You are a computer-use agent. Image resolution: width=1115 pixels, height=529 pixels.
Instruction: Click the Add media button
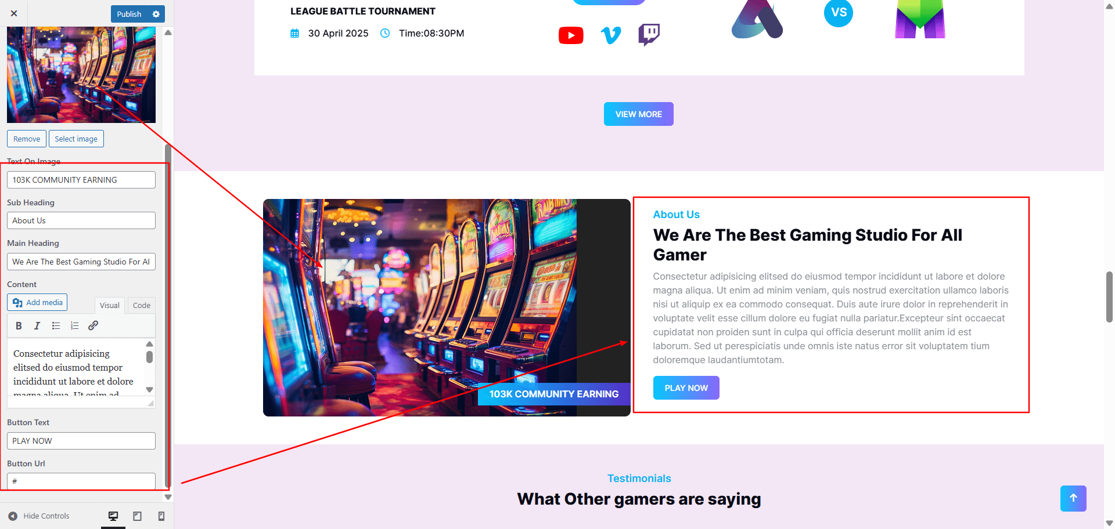coord(37,302)
